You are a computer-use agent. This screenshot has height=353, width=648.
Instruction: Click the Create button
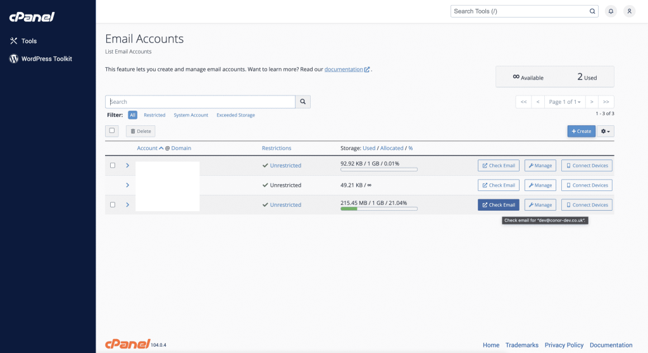(x=581, y=131)
